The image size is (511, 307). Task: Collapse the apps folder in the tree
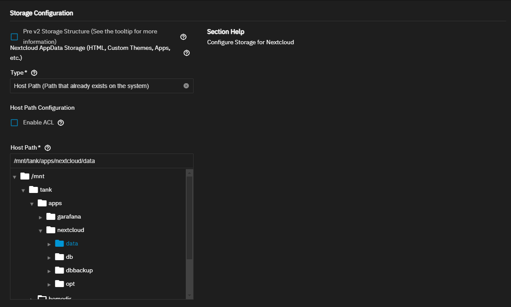click(32, 204)
